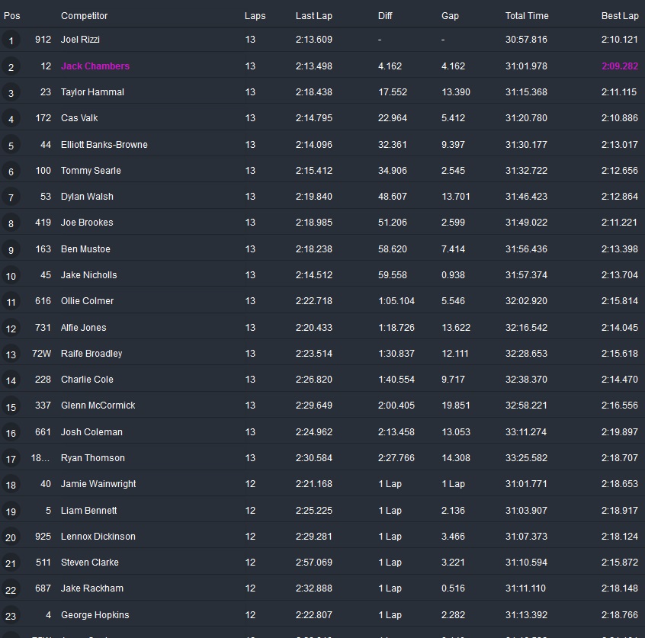Select the Gap column header
This screenshot has width=645, height=638.
pyautogui.click(x=450, y=16)
